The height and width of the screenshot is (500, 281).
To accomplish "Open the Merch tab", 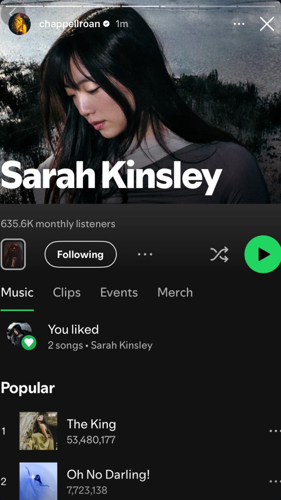I will 175,292.
